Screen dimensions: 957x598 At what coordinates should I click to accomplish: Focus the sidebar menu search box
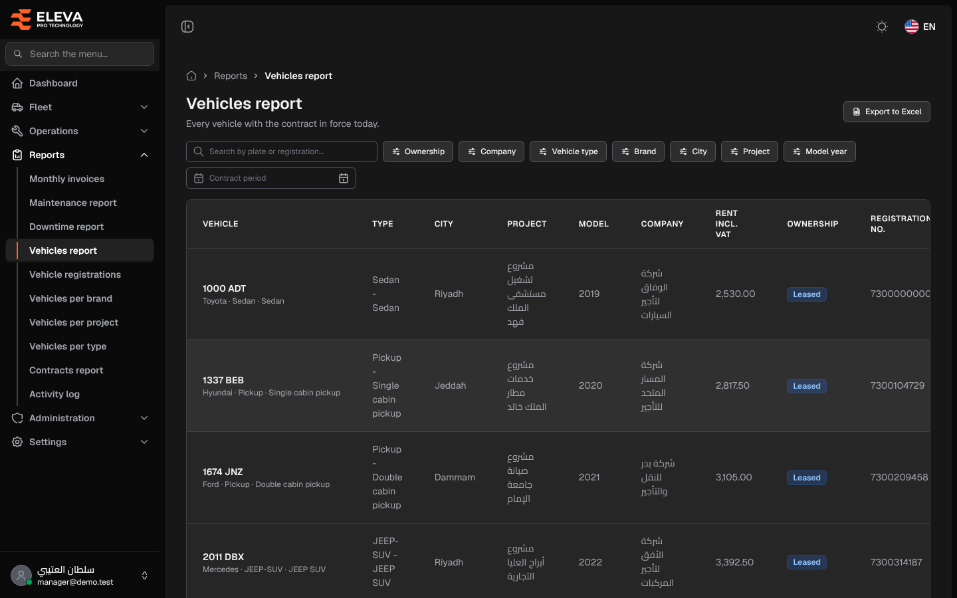pyautogui.click(x=80, y=54)
